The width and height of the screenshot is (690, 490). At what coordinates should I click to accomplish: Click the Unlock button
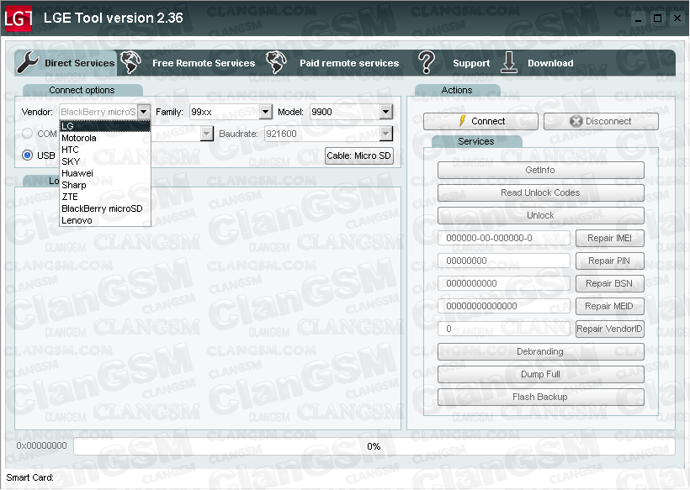(x=540, y=215)
